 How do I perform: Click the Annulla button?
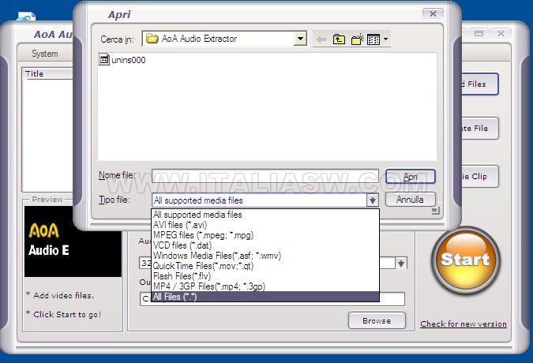411,200
